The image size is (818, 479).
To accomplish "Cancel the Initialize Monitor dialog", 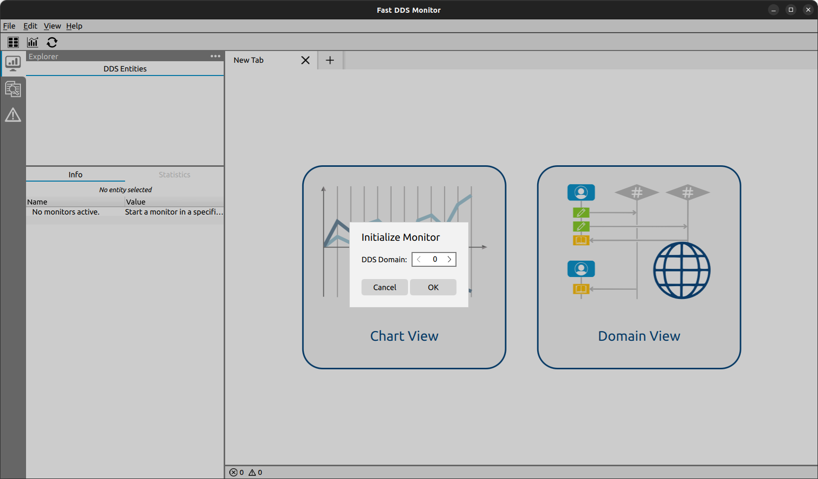I will point(384,287).
